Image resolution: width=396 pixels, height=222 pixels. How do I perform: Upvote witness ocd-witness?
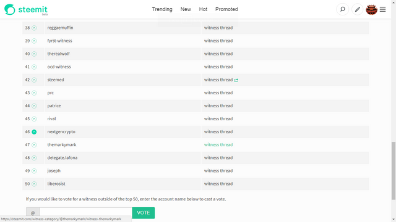click(34, 67)
